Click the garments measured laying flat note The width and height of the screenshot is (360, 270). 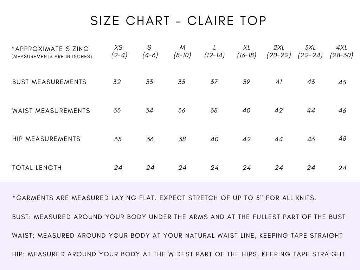point(164,198)
